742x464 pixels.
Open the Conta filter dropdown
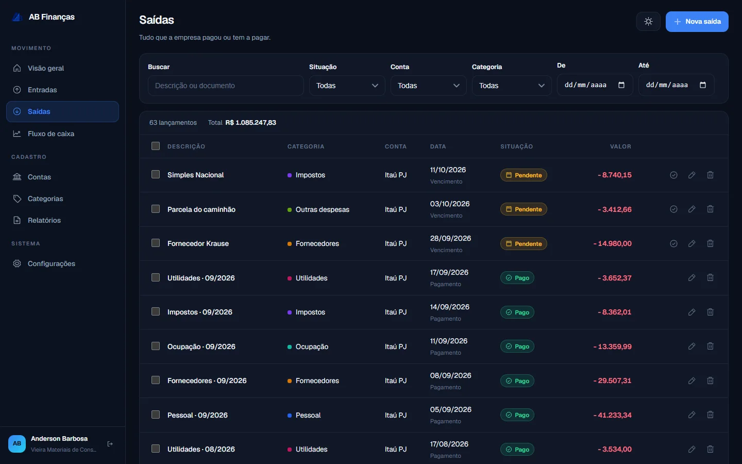pos(429,86)
